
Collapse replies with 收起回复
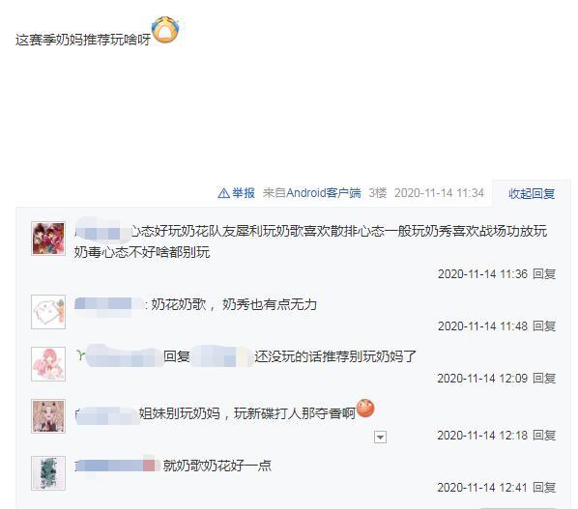(x=532, y=193)
